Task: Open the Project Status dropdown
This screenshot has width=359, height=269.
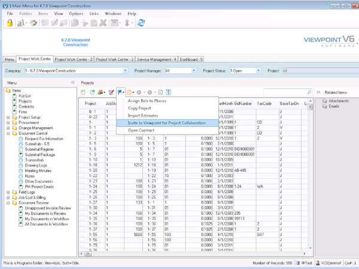Action: coord(258,71)
